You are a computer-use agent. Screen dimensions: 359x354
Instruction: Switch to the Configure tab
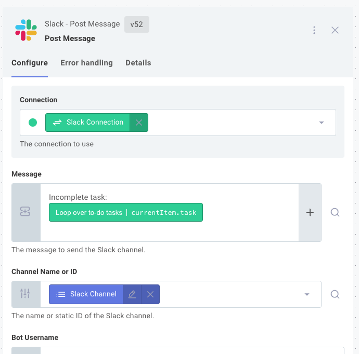(30, 63)
